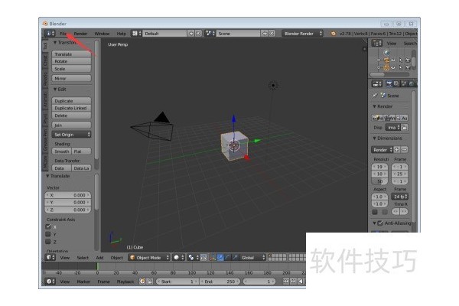Image resolution: width=459 pixels, height=306 pixels.
Task: Click the Rotate button
Action: pos(72,61)
